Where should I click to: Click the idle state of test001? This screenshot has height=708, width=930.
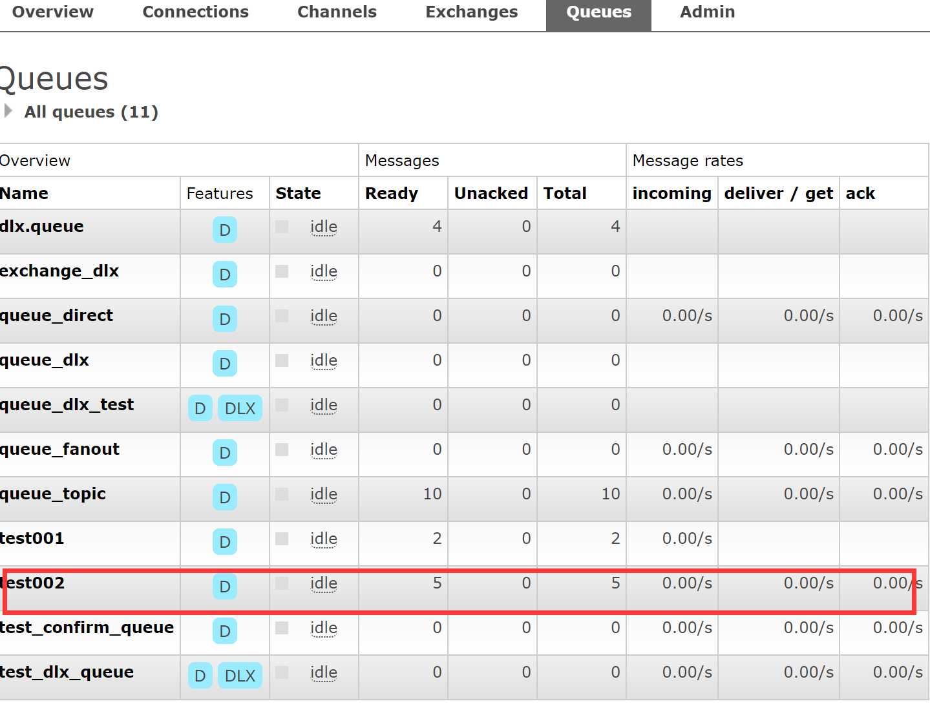coord(324,539)
